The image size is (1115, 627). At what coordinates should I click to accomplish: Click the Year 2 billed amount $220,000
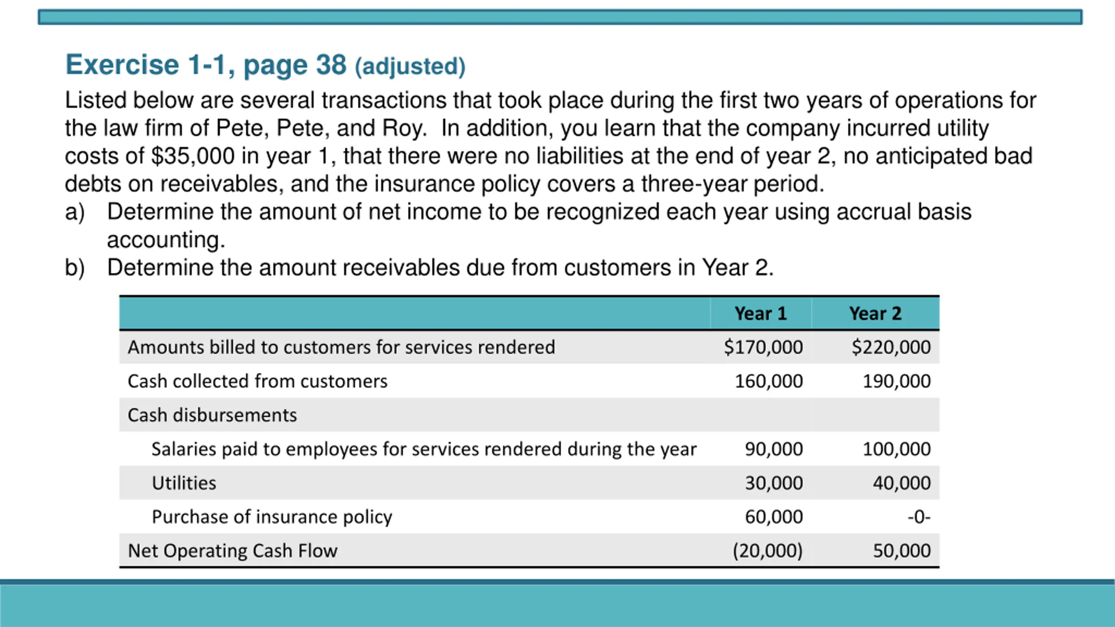pos(891,347)
